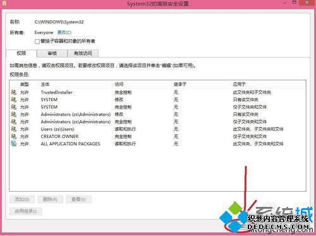The height and width of the screenshot is (236, 316).
Task: Click the CREATOR OWNER entry icon
Action: point(14,137)
